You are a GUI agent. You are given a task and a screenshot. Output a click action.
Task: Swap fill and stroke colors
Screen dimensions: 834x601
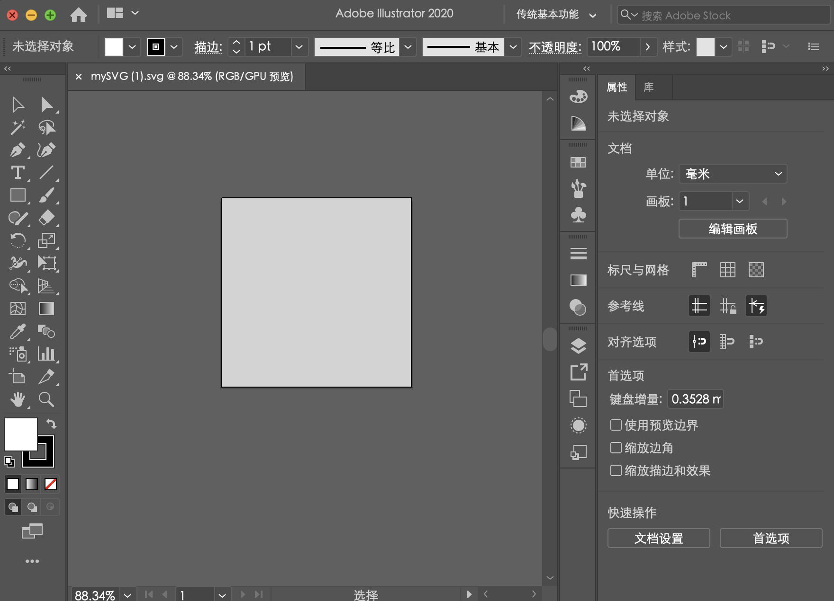click(x=51, y=424)
